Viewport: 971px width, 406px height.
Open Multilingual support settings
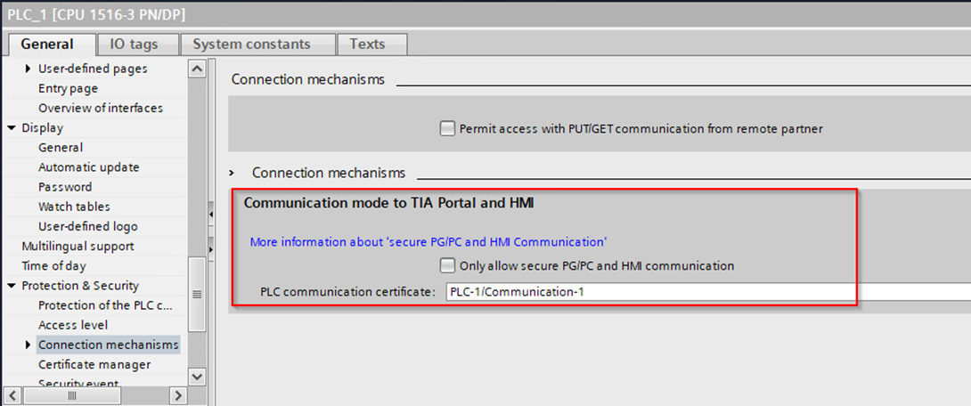[x=78, y=247]
